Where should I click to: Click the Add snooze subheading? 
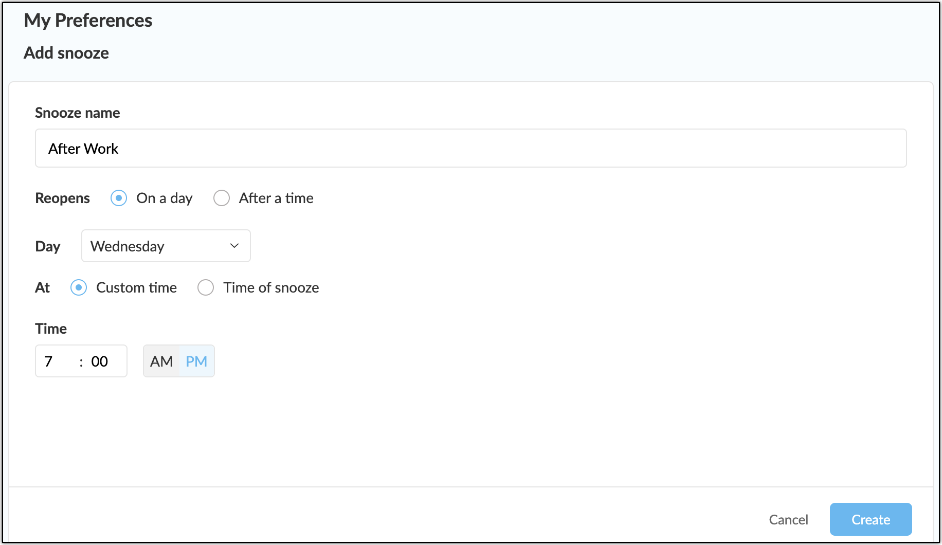point(66,52)
